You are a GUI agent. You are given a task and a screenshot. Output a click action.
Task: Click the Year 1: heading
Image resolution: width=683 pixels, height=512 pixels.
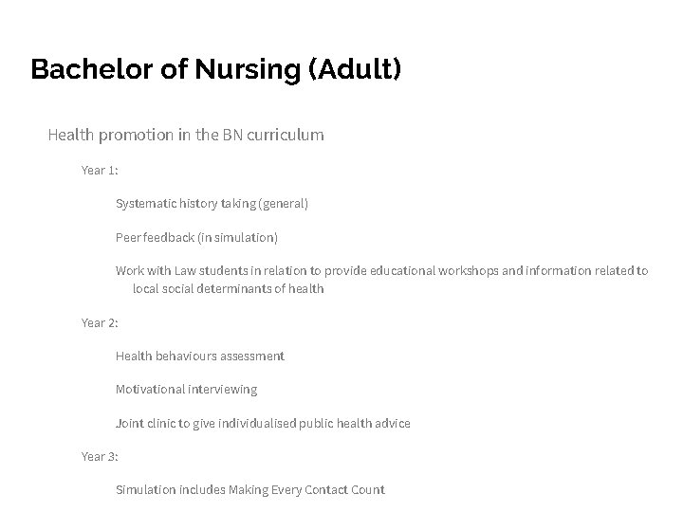pos(100,171)
